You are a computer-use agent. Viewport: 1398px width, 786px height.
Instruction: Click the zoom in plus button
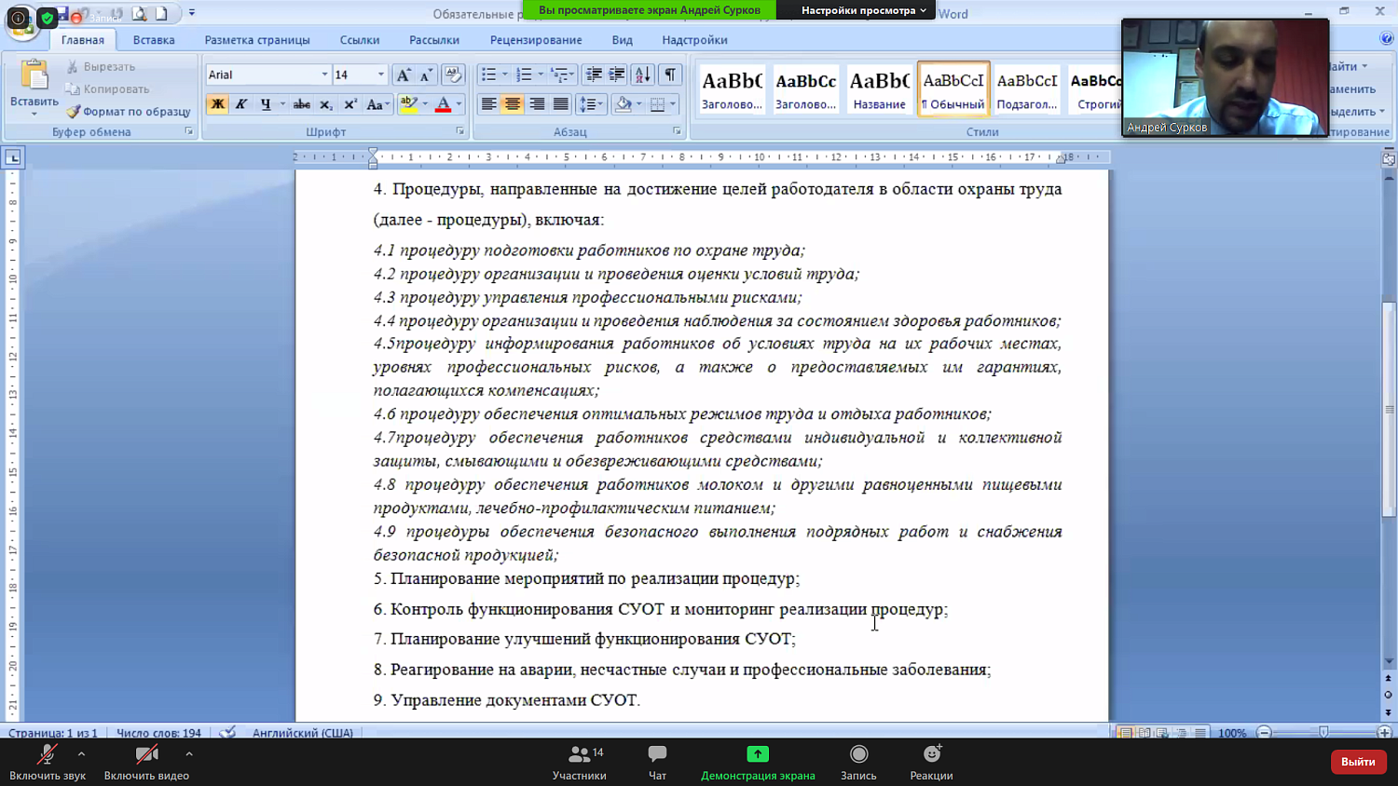tap(1384, 733)
